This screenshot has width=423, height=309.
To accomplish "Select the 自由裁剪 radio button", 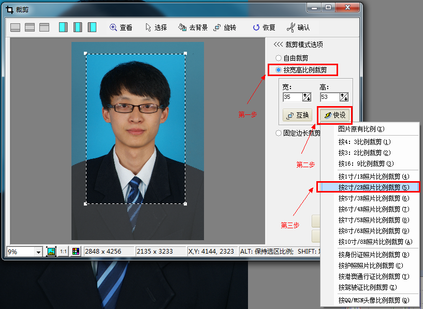I will tap(279, 58).
